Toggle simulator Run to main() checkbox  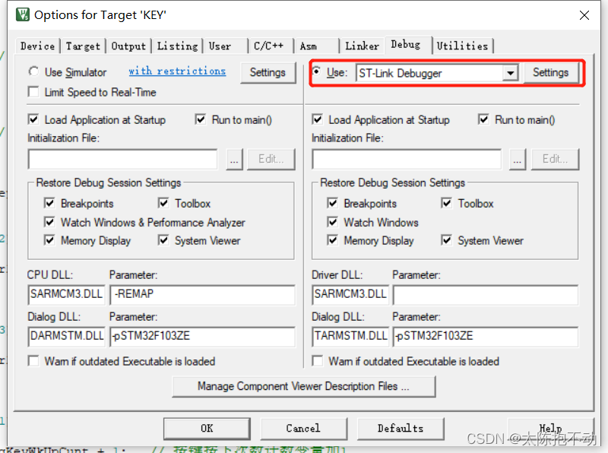click(201, 119)
